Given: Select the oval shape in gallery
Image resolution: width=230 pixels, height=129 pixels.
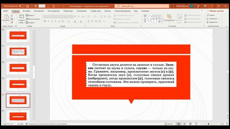Looking at the screenshot, I should coord(156,16).
